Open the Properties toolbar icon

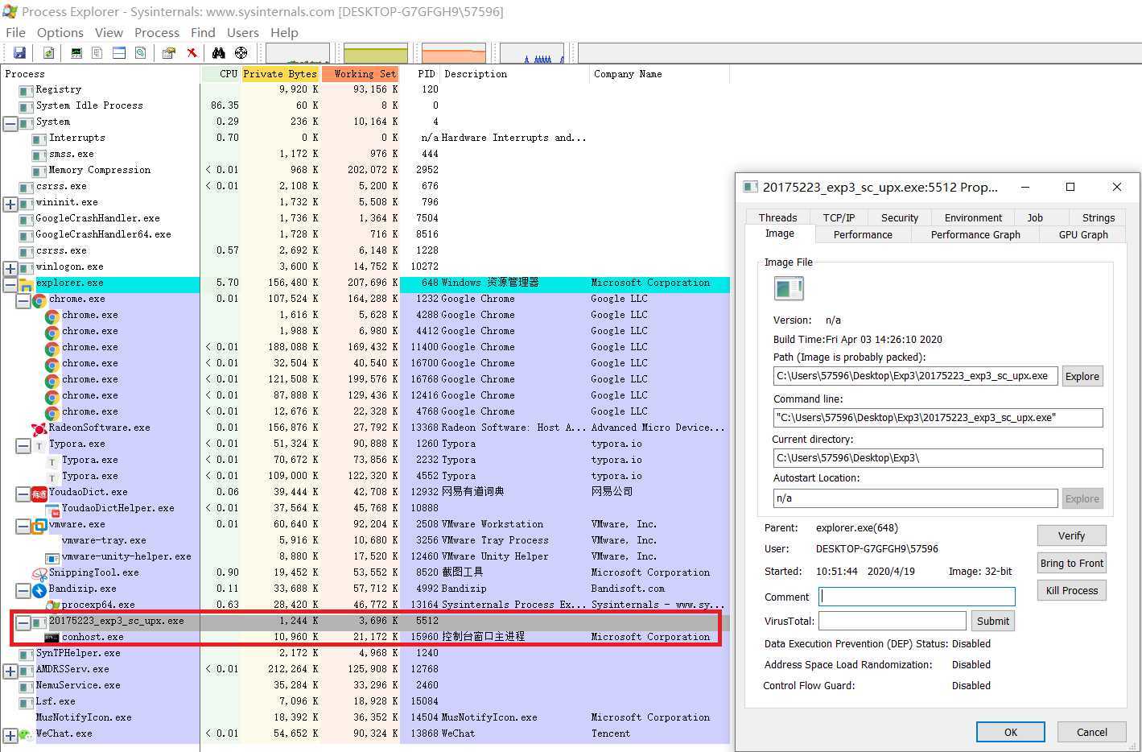click(168, 53)
